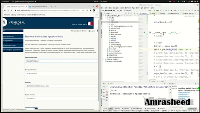Select Proxy List.csv in project tree
Image resolution: width=200 pixels, height=113 pixels.
[x=115, y=43]
